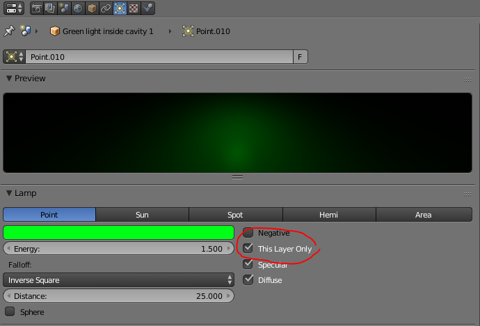Collapse the Preview panel

point(8,79)
